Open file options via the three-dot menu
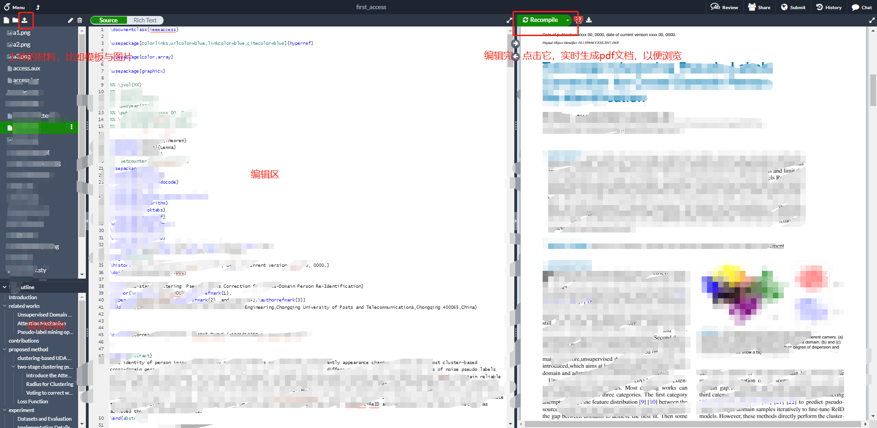Viewport: 877px width, 428px height. point(72,127)
